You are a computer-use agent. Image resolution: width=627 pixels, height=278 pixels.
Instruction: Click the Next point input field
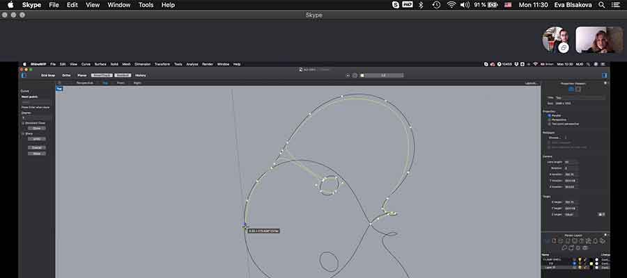36,102
